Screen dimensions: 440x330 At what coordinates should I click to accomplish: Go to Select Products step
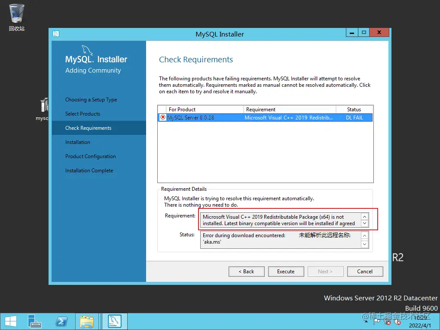pyautogui.click(x=82, y=113)
